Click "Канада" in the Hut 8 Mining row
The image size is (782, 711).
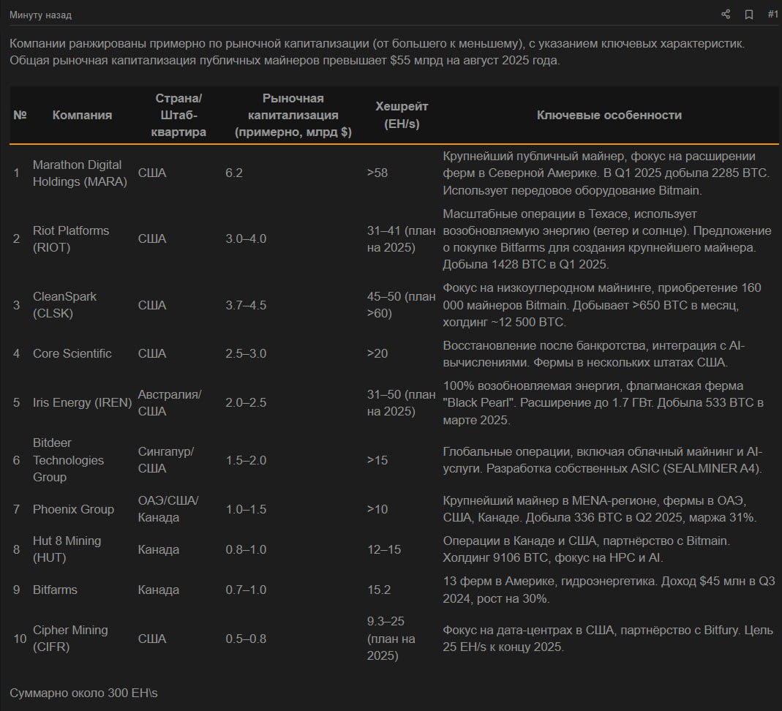click(x=159, y=549)
